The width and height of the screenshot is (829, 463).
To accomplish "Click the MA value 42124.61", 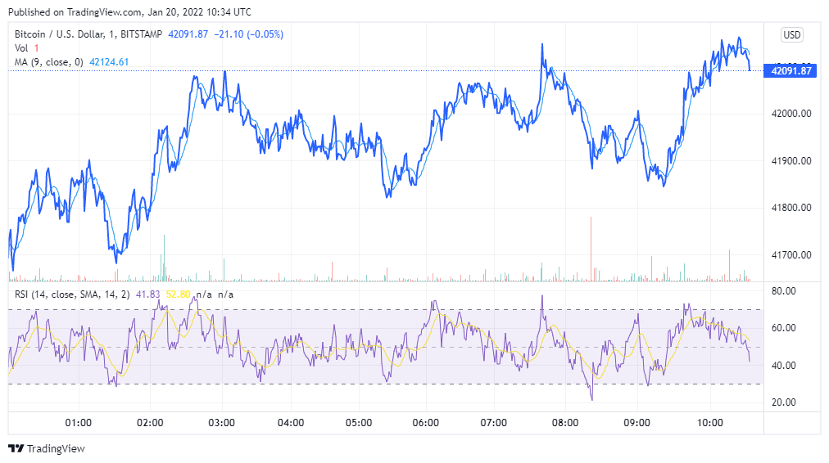I will pyautogui.click(x=109, y=62).
